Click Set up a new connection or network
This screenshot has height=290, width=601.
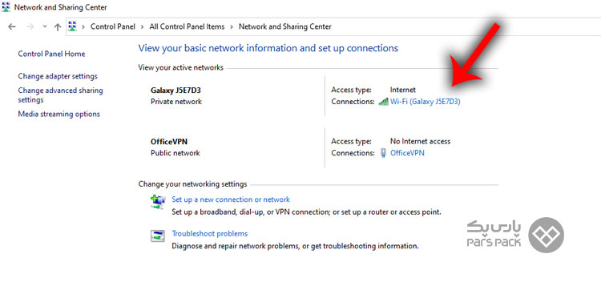pos(231,199)
